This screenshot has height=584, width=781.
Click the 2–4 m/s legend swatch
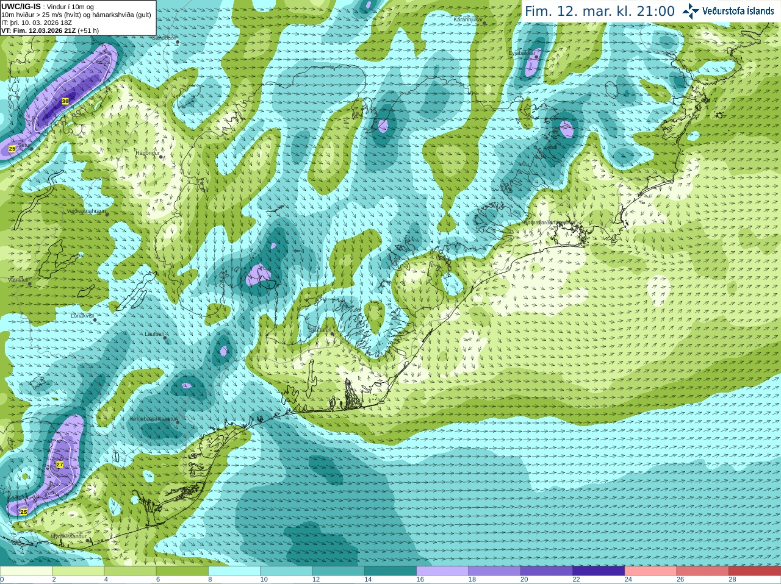pos(78,571)
